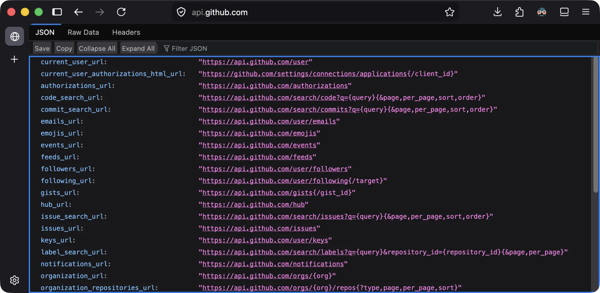Viewport: 600px width, 293px height.
Task: Reload the api.github.com page
Action: (x=121, y=12)
